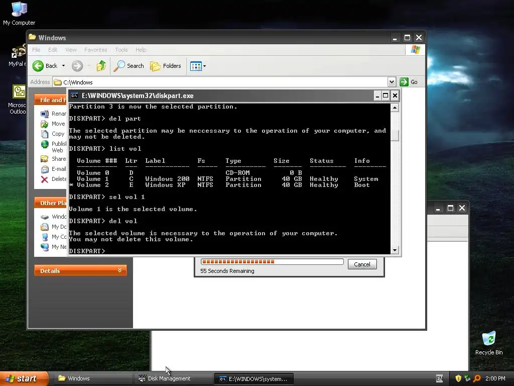The height and width of the screenshot is (386, 514).
Task: Open Help menu
Action: 141,50
